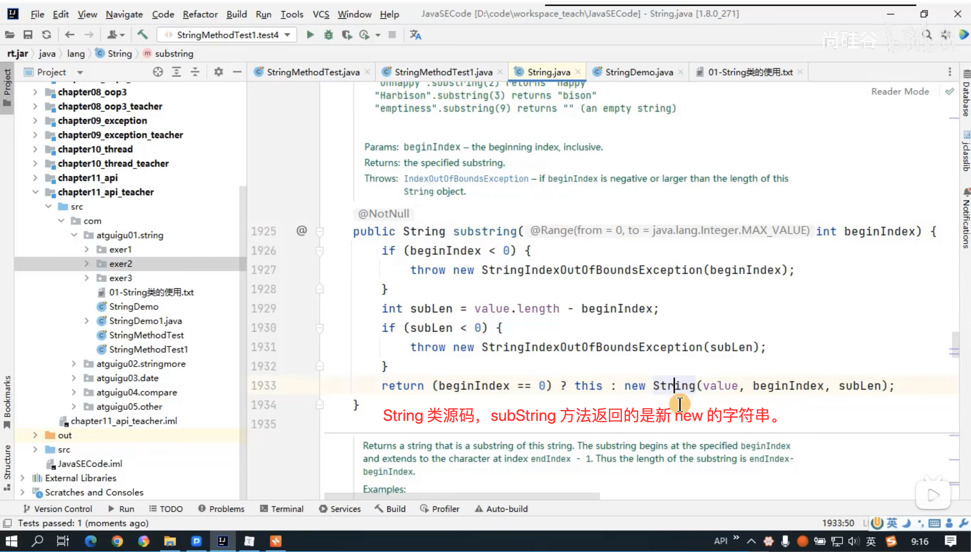This screenshot has width=971, height=552.
Task: Click the Translate icon in toolbar
Action: coord(415,35)
